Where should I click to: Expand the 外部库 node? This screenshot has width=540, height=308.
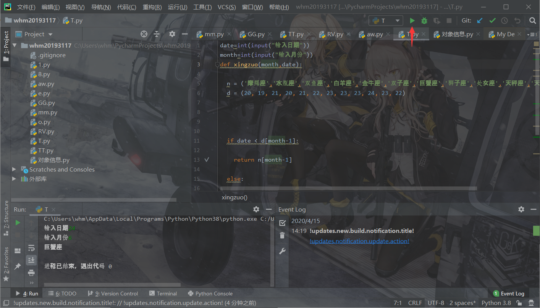tap(15, 179)
